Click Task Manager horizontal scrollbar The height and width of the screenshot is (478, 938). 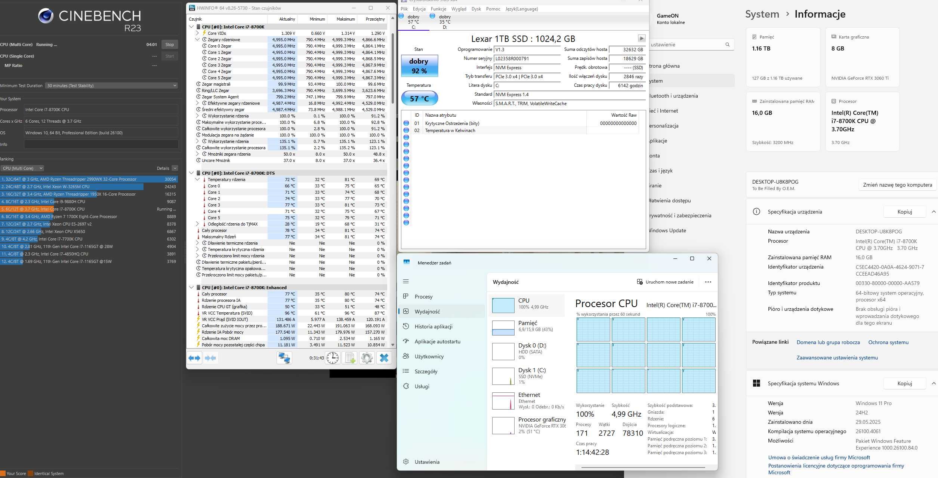pos(643,467)
